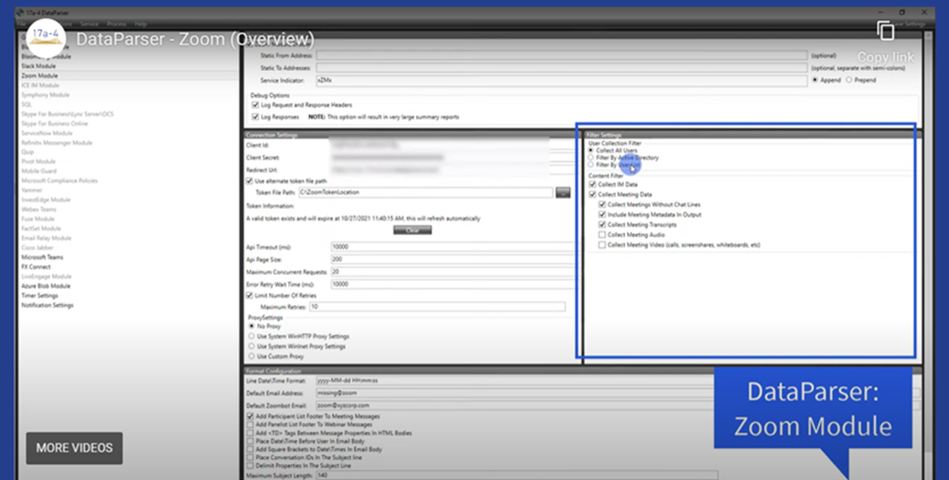Click the Api Timeout input field
Viewport: 949px width, 480px height.
(x=447, y=247)
